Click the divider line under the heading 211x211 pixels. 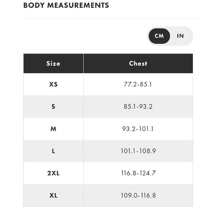pos(112,19)
